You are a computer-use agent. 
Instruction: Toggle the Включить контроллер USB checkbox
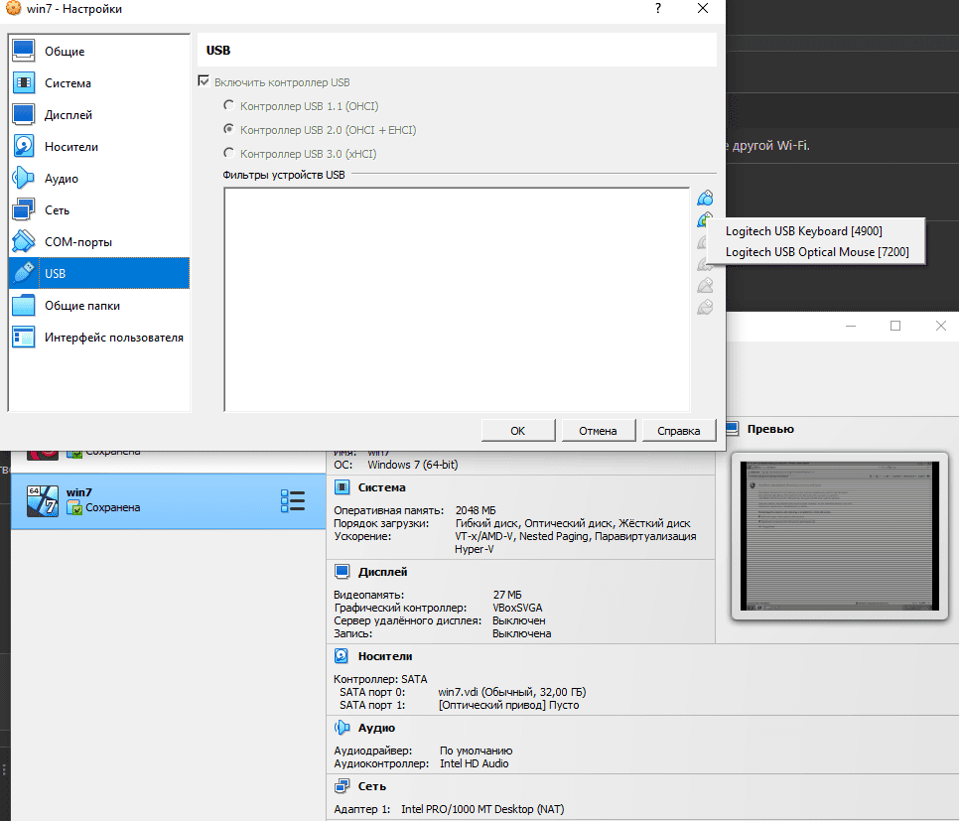(x=205, y=82)
